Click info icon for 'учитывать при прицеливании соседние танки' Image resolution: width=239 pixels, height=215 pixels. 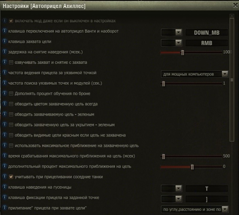pos(4,176)
